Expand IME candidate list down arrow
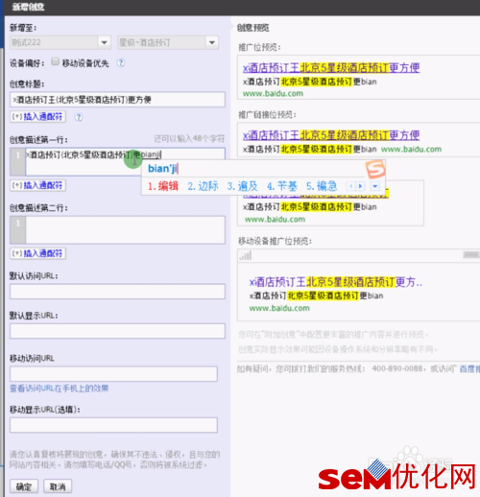Image resolution: width=480 pixels, height=497 pixels. coord(374,186)
